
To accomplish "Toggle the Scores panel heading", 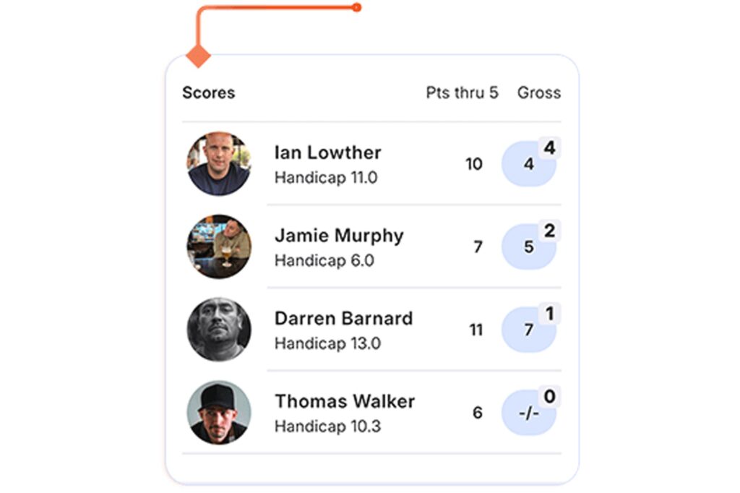I will click(x=208, y=93).
